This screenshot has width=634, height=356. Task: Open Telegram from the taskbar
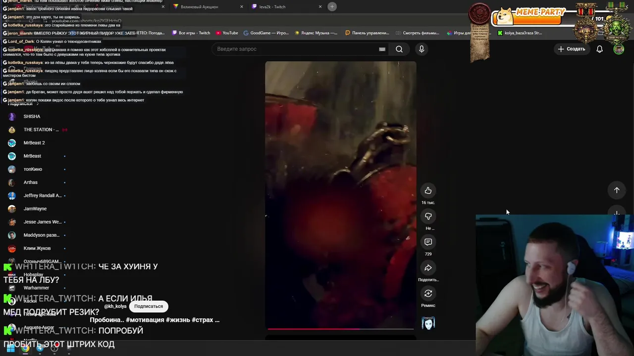40,348
